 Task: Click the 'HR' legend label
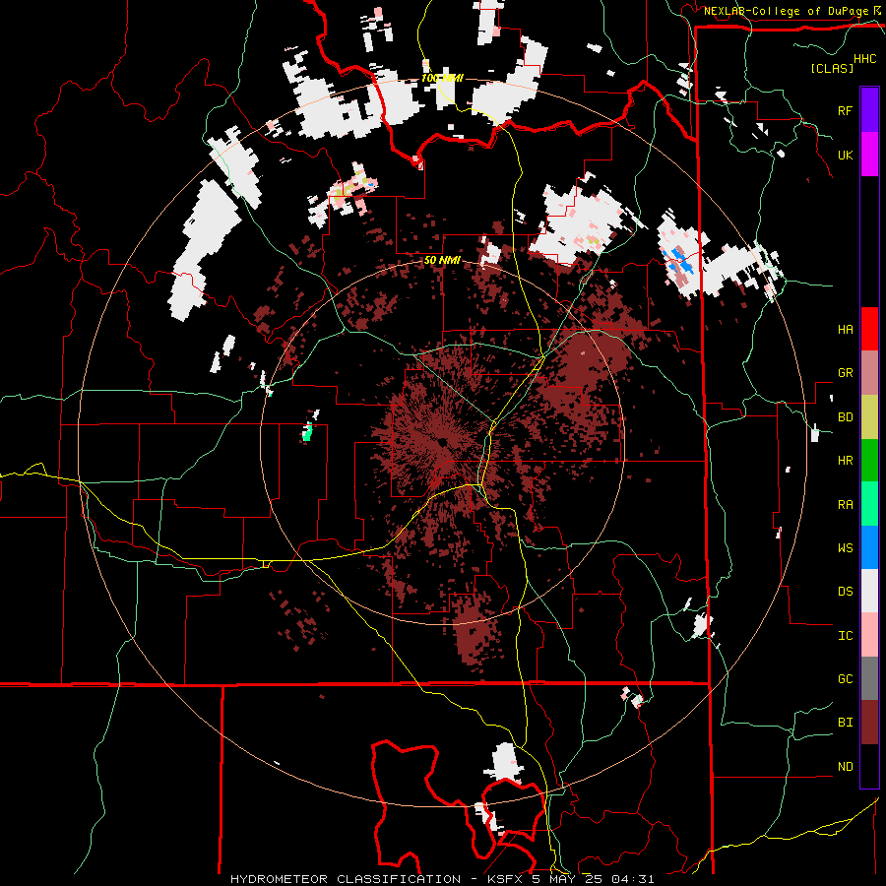pyautogui.click(x=845, y=461)
